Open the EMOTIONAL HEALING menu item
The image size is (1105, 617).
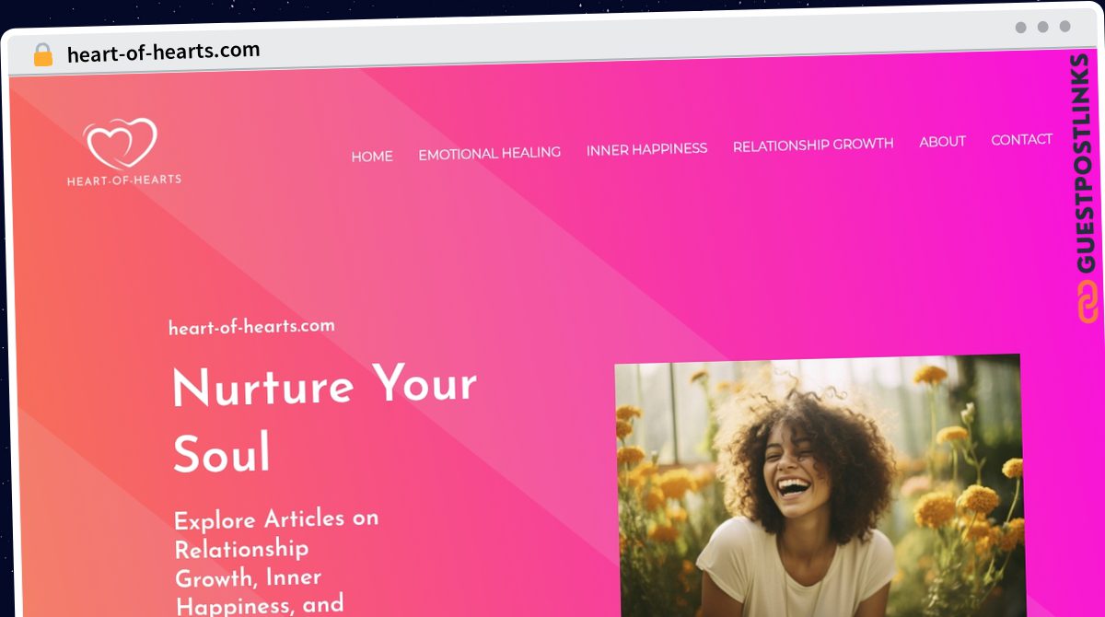[490, 153]
